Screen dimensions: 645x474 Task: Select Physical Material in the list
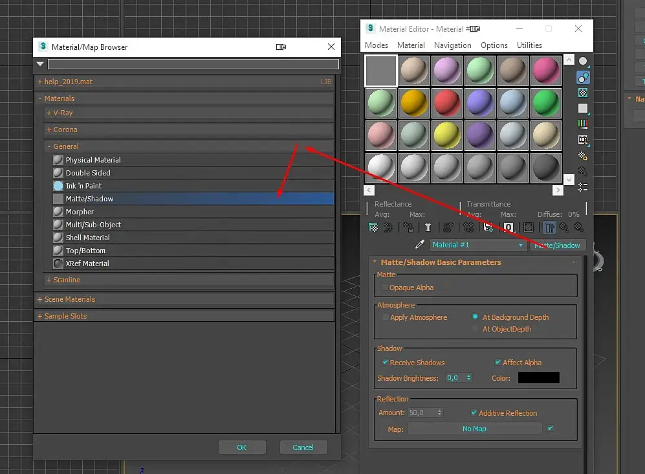(193, 160)
